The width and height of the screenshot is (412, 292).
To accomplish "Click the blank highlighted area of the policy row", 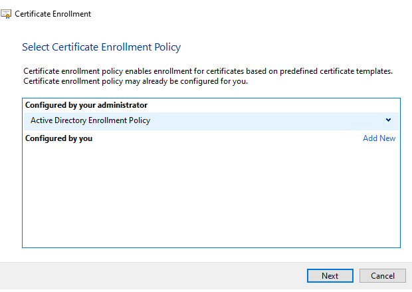I will (x=266, y=120).
